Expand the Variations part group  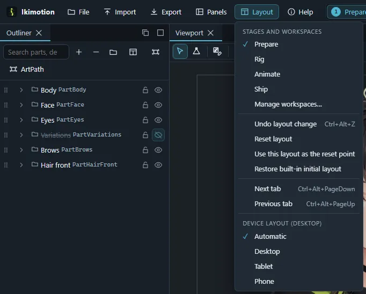21,135
